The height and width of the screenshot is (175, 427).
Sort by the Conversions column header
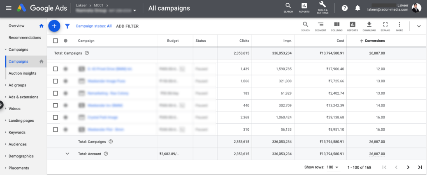click(374, 41)
